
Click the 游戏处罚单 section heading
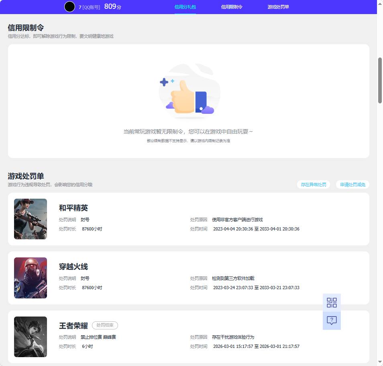tap(26, 176)
